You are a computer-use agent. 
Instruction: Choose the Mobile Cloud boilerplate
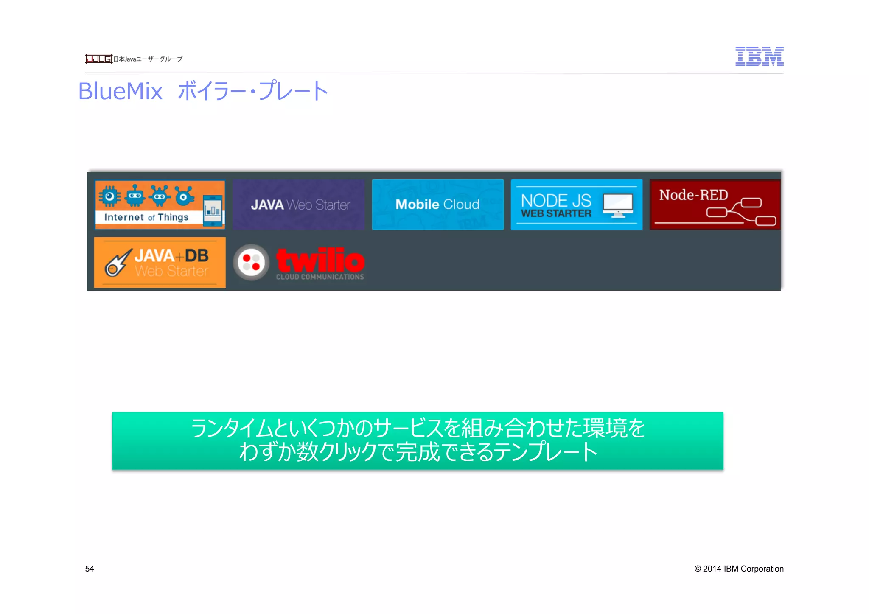[438, 205]
